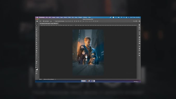
Task: Click the Share image icon
Action: click(x=140, y=21)
